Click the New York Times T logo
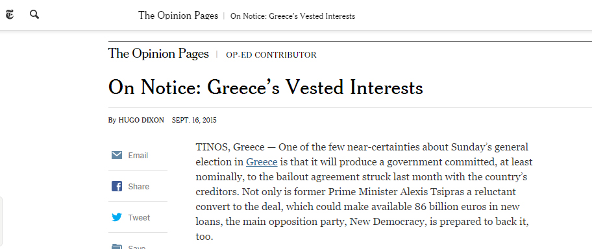This screenshot has height=249, width=592. click(10, 15)
